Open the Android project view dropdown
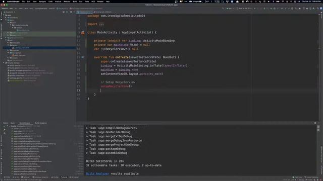The image size is (323, 181). pyautogui.click(x=10, y=12)
